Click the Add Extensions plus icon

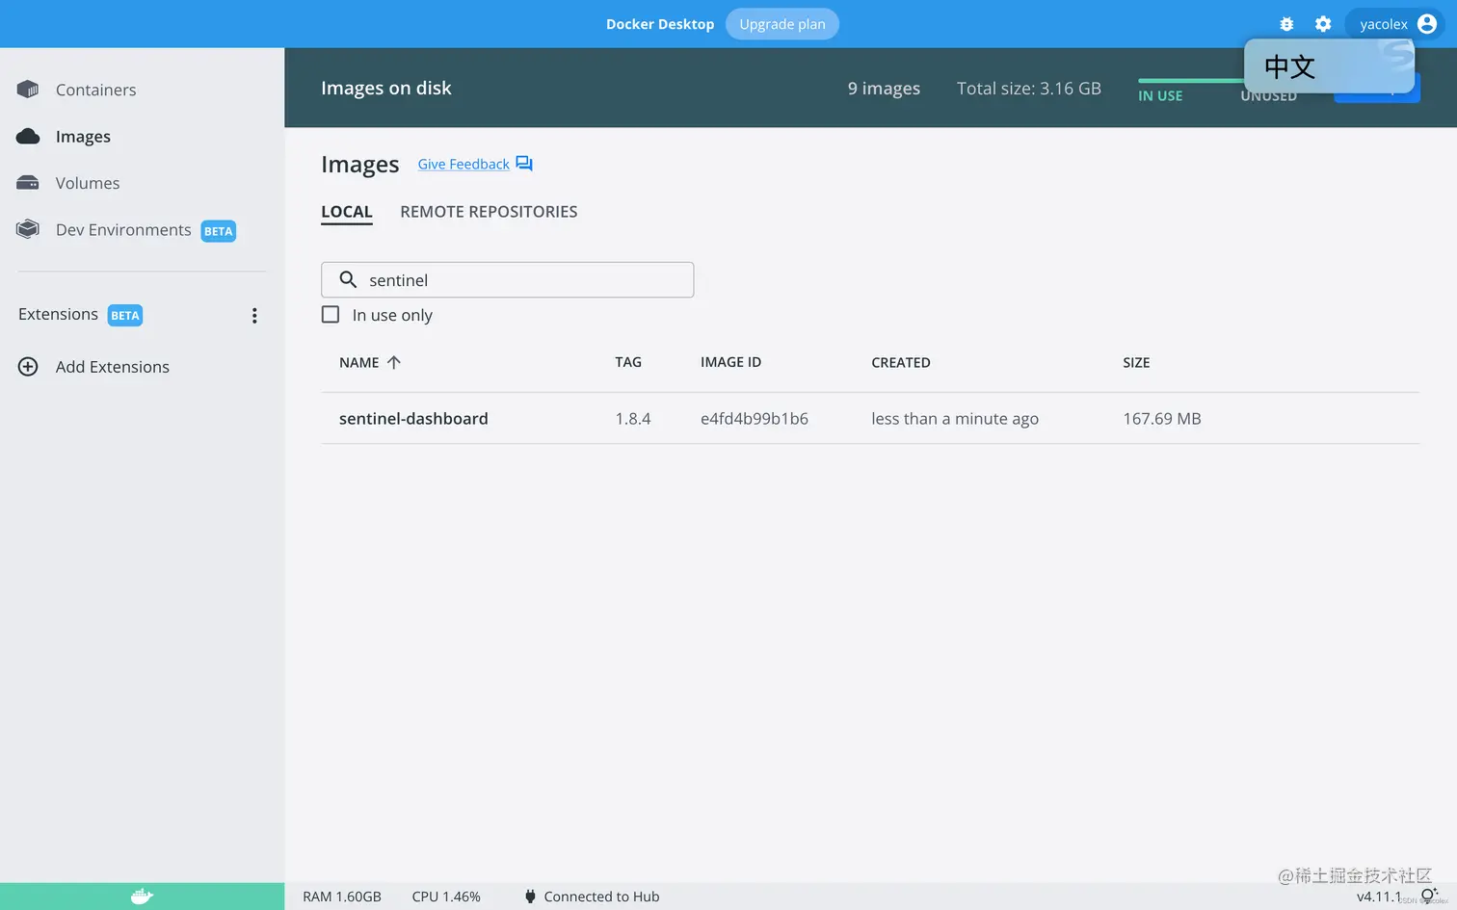pyautogui.click(x=28, y=367)
